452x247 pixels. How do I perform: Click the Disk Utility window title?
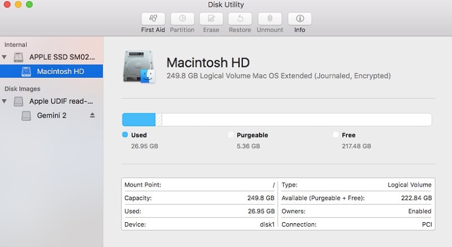(225, 5)
